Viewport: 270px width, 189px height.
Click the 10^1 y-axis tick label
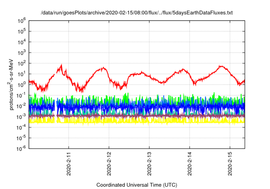click(x=22, y=74)
